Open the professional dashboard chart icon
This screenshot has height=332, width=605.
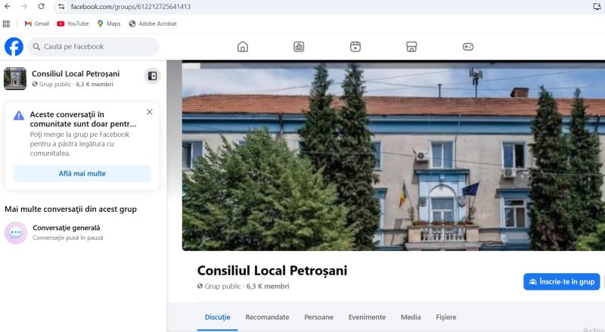click(x=299, y=47)
